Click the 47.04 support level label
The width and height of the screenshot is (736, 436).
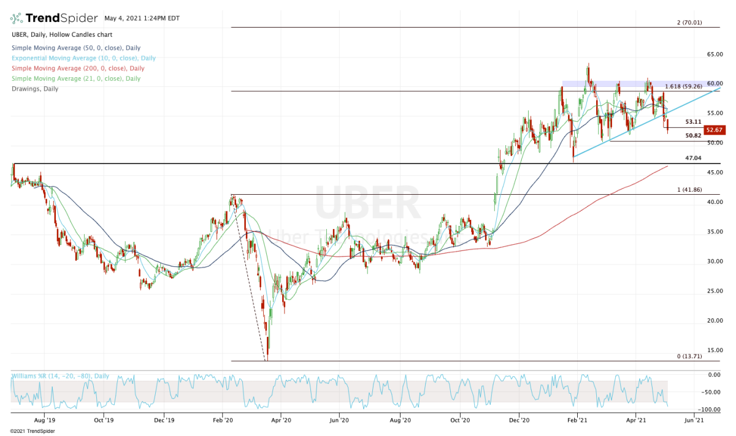pyautogui.click(x=694, y=158)
